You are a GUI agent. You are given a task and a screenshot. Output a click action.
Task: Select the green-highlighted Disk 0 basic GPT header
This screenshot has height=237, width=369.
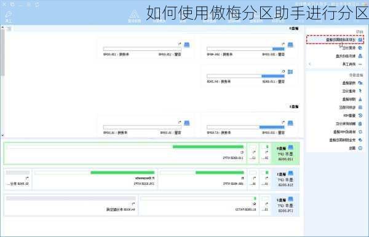285,153
